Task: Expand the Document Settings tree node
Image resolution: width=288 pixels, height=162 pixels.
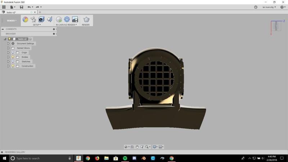Action: (x=8, y=44)
